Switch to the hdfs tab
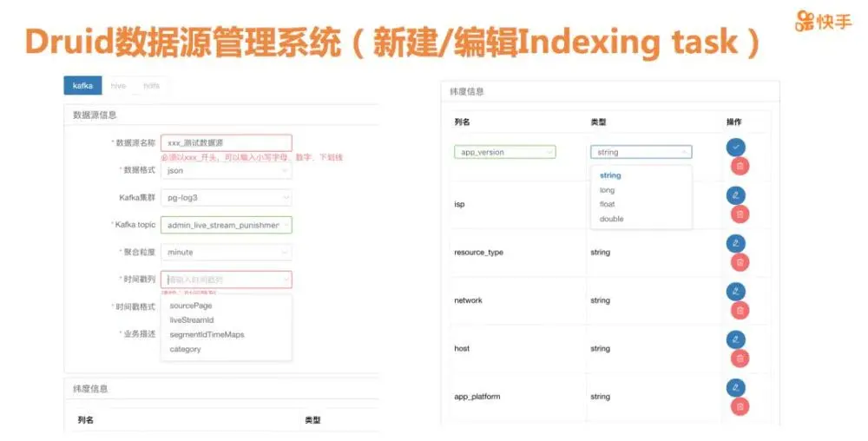 (151, 86)
